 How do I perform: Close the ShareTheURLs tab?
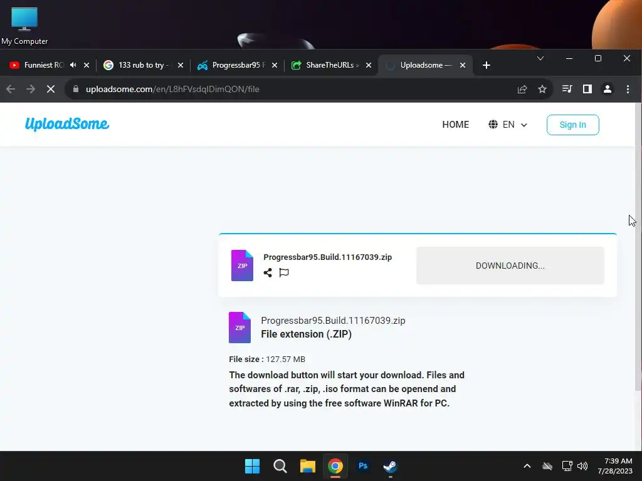(x=369, y=65)
